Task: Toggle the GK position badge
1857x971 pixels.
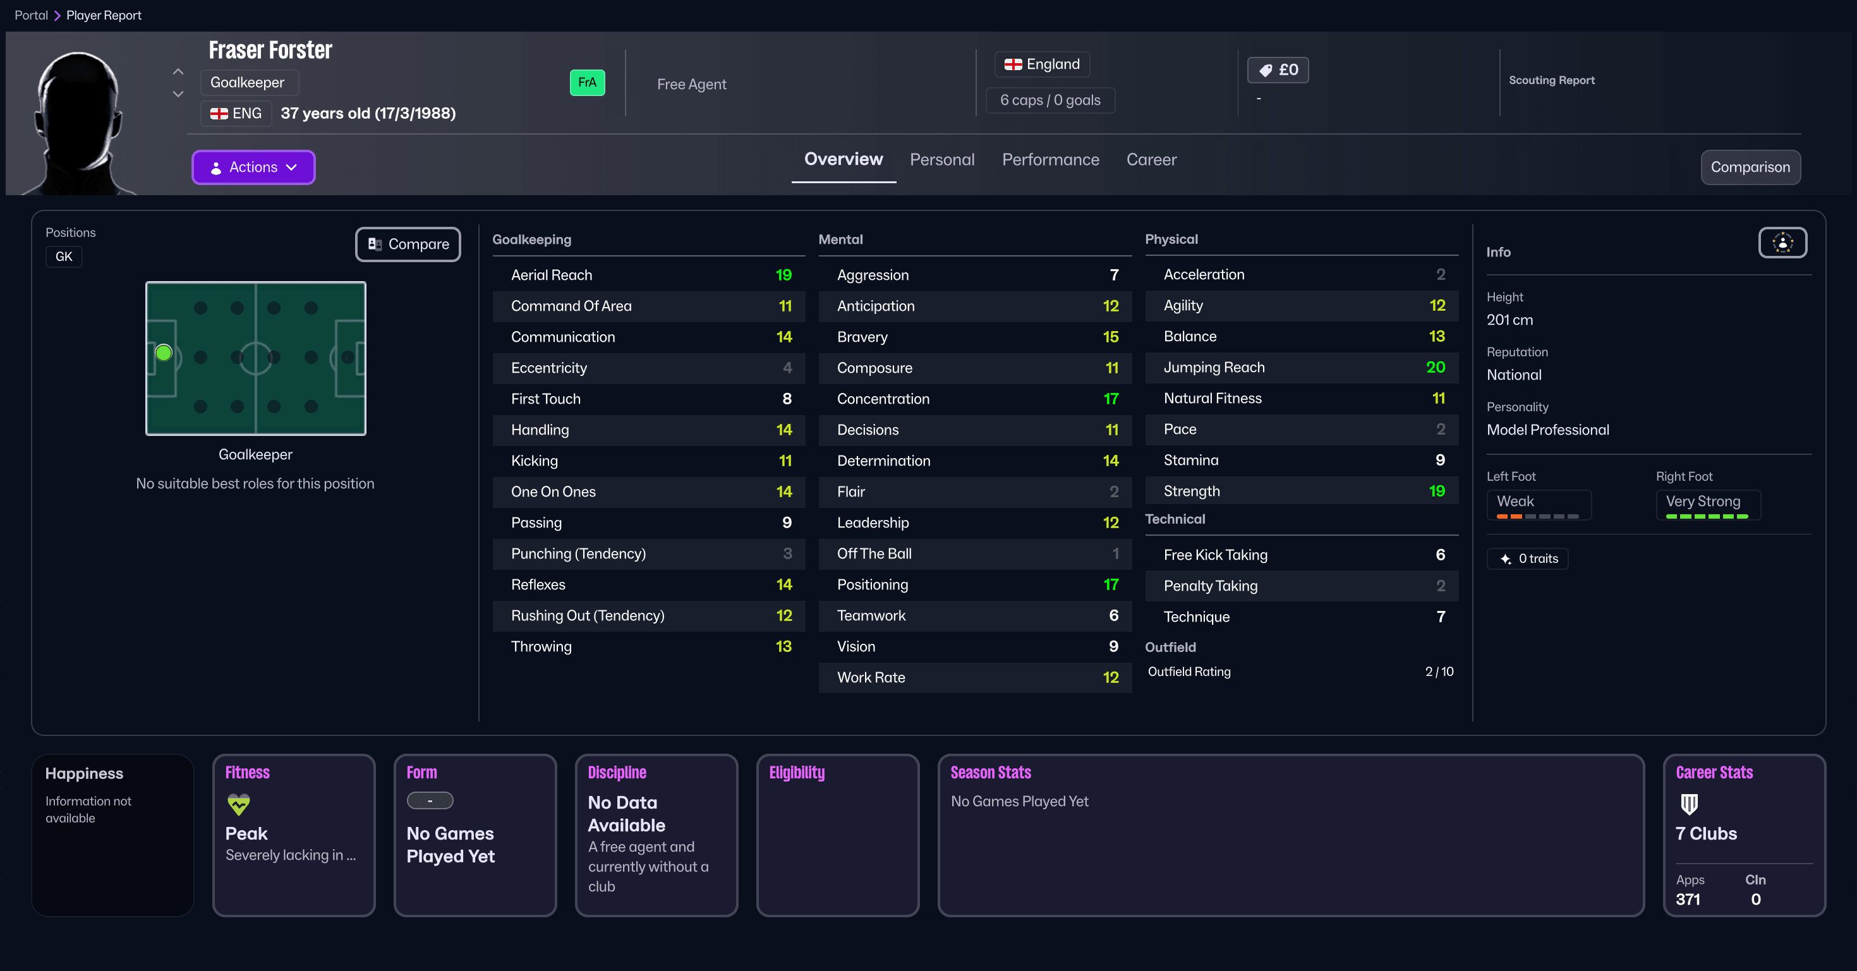Action: tap(63, 256)
